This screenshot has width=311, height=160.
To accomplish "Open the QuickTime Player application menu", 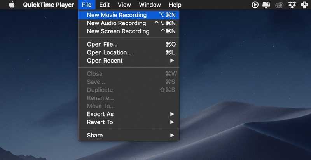I will pos(48,5).
